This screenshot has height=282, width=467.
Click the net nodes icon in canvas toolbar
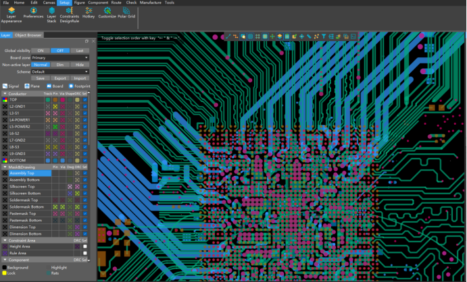(316, 36)
